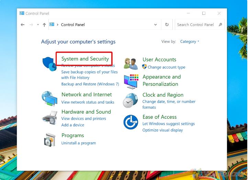Click the Appearance and Personalization monitor icon

131,81
